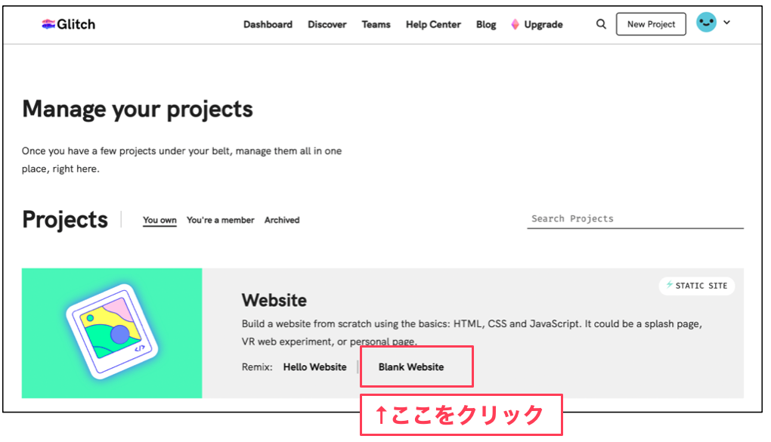This screenshot has height=442, width=771.
Task: Open the search magnifier icon
Action: pyautogui.click(x=601, y=24)
